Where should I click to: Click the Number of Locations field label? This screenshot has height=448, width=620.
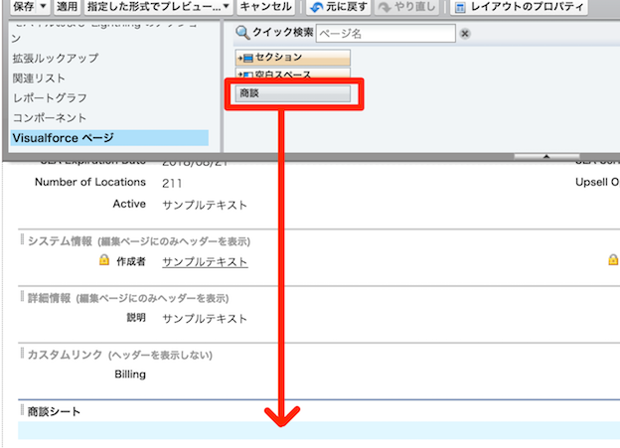point(90,182)
